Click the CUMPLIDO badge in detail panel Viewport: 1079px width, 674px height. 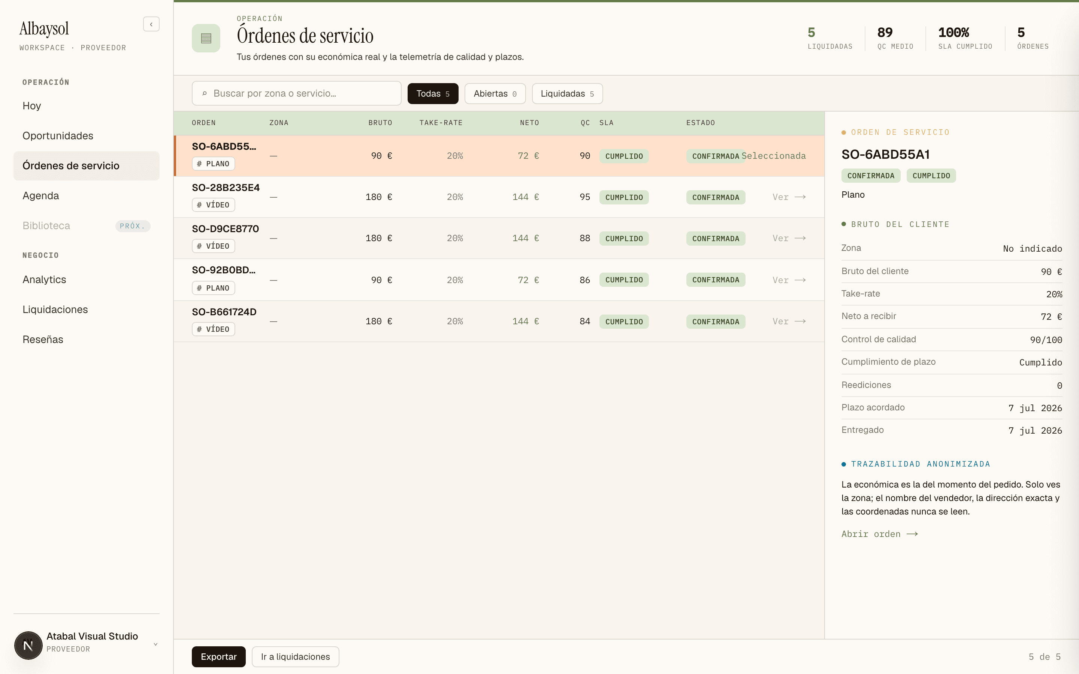tap(931, 176)
